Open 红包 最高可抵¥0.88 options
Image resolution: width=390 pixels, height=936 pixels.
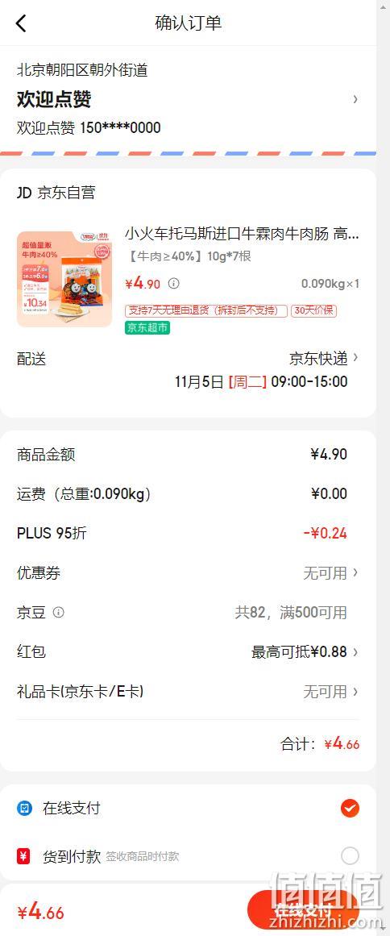(188, 652)
